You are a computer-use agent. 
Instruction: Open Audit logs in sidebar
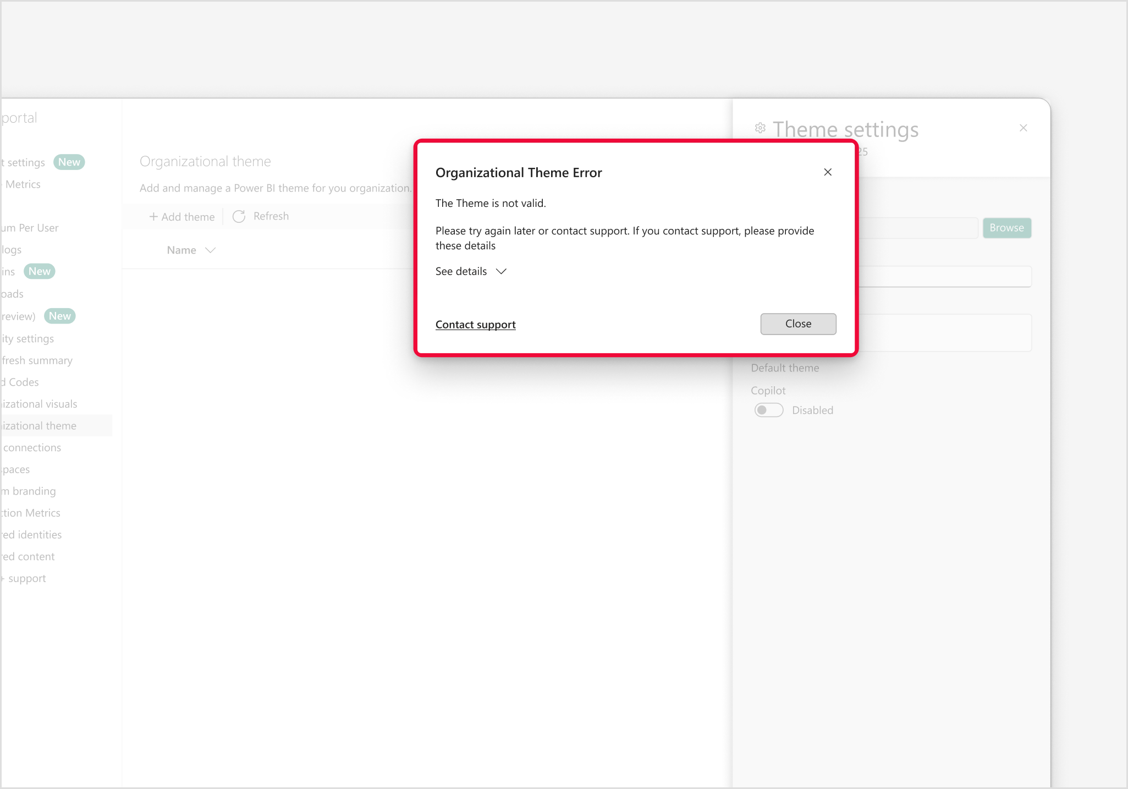pyautogui.click(x=11, y=250)
